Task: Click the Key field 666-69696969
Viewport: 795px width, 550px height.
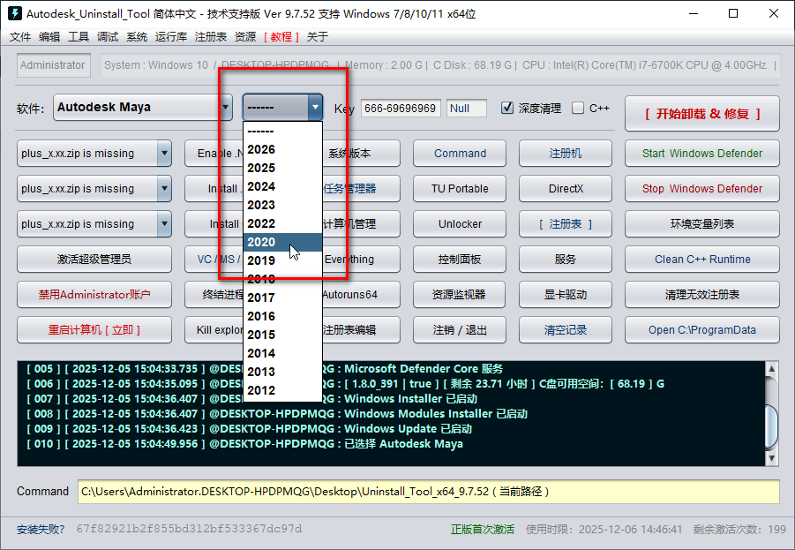Action: (401, 108)
